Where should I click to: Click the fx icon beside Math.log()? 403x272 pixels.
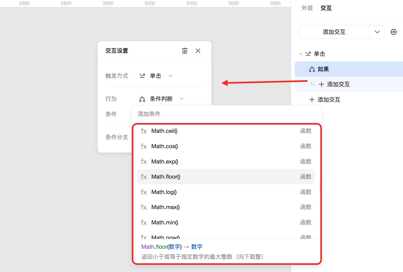(x=144, y=192)
